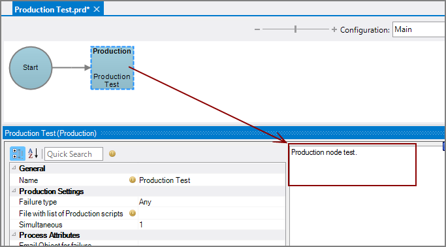Click the zoom slider thumb
This screenshot has width=446, height=247.
tap(296, 29)
